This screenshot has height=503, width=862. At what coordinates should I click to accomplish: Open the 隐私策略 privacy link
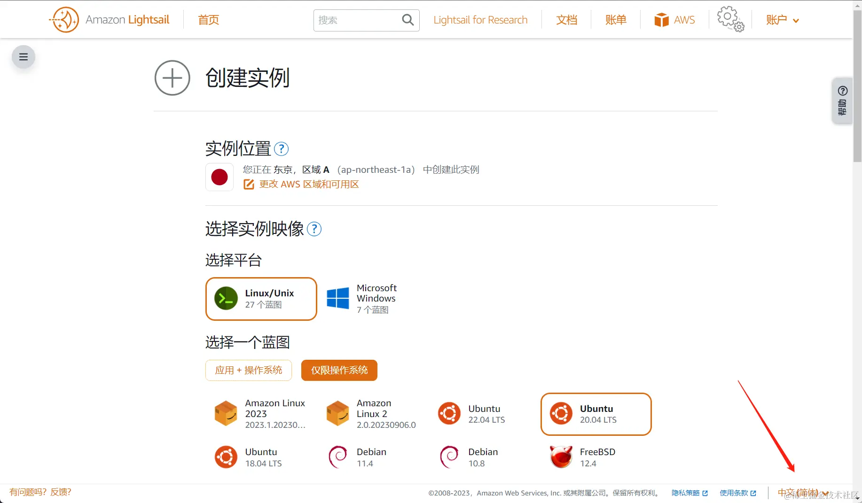tap(686, 493)
